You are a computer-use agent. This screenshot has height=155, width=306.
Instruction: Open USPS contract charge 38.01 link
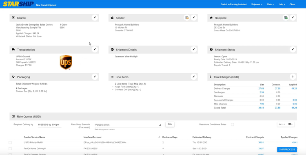click(261, 142)
